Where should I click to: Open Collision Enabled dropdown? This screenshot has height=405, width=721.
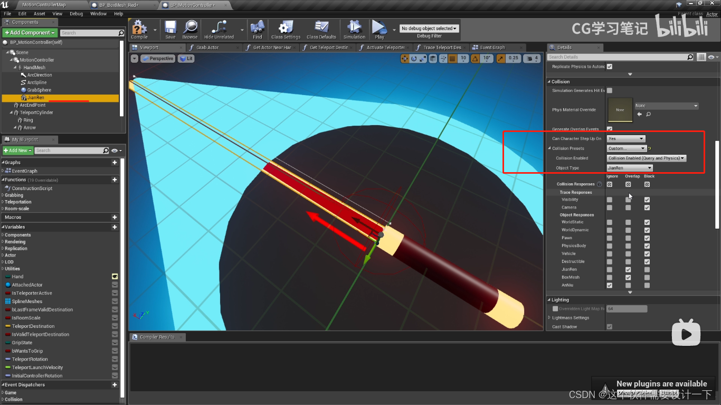[647, 158]
